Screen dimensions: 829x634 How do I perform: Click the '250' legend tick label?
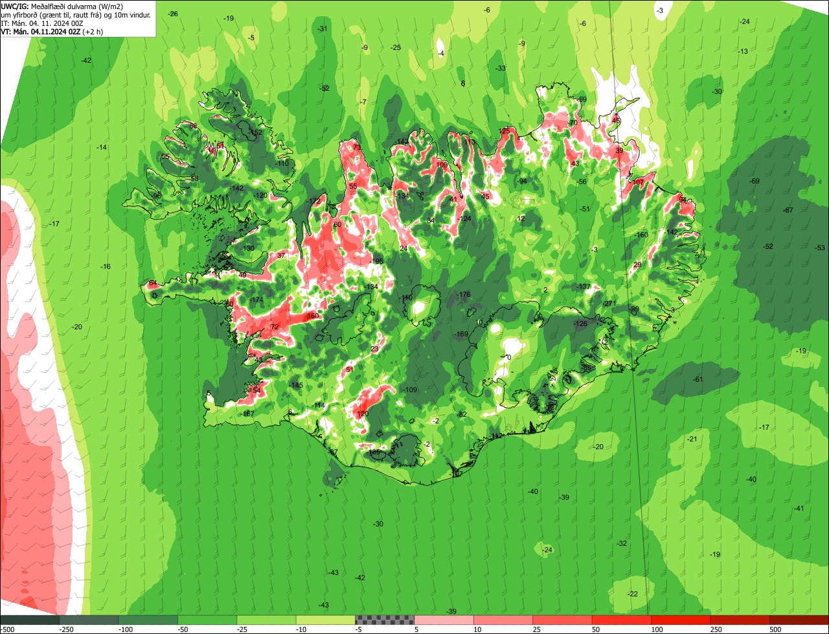716,629
